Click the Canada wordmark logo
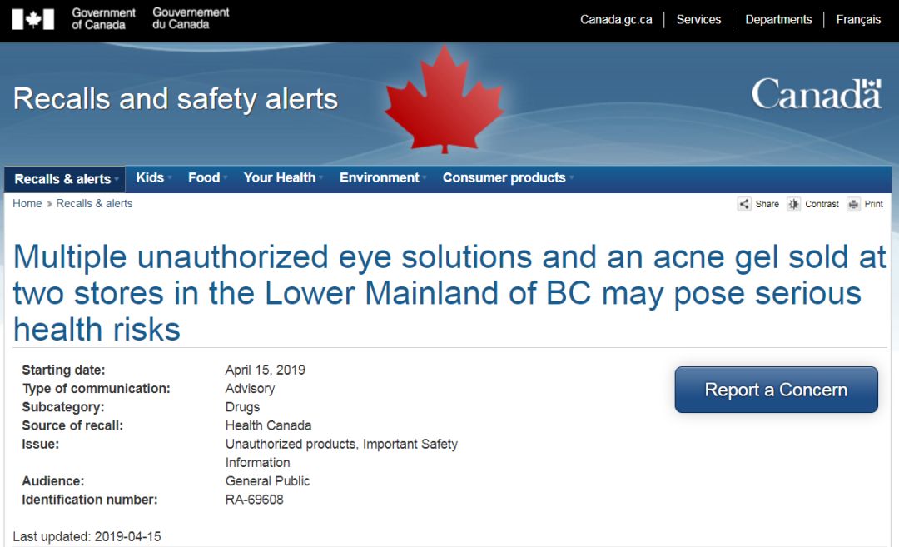Image resolution: width=899 pixels, height=547 pixels. point(816,93)
